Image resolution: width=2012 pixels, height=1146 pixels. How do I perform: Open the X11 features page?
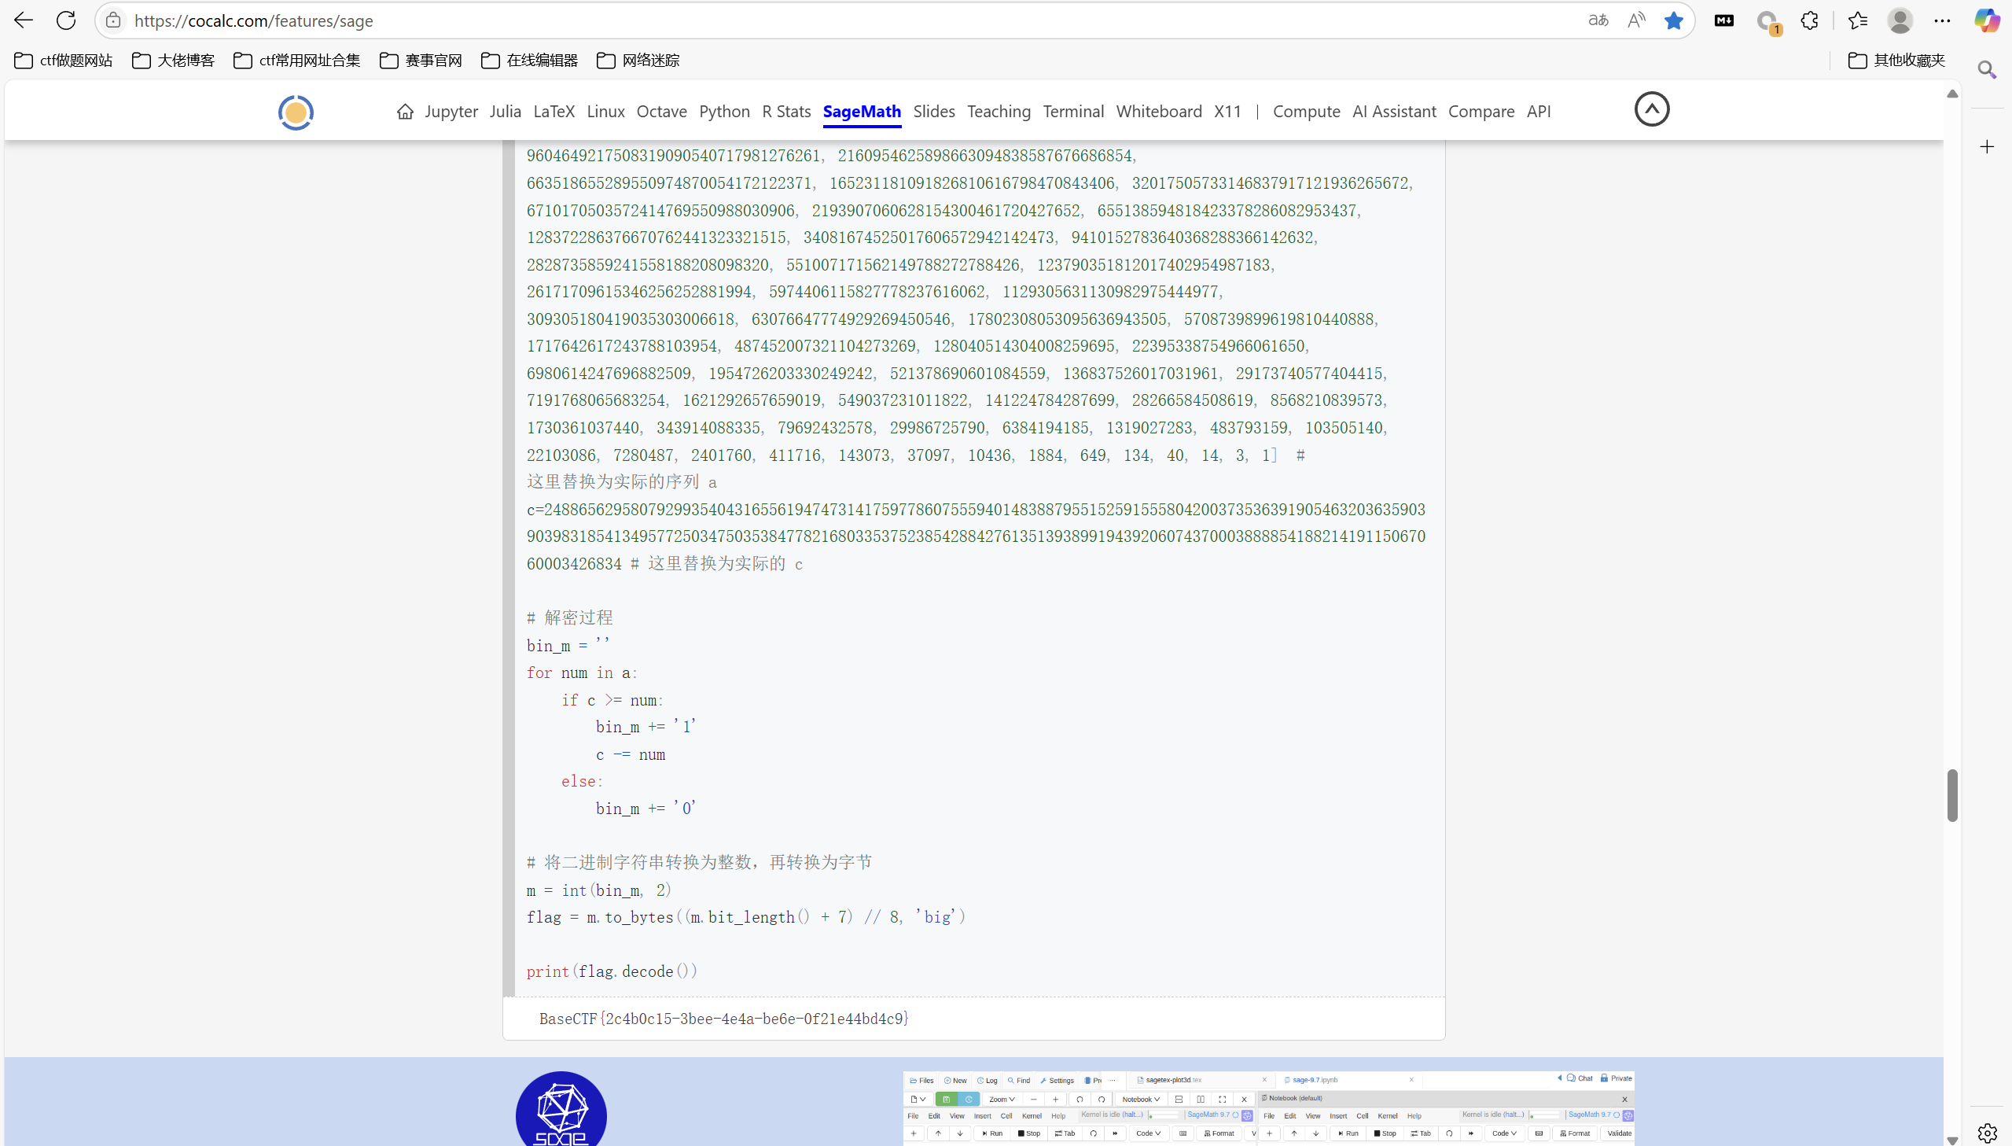[x=1227, y=112]
